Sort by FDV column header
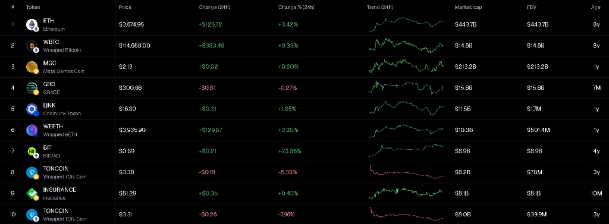The image size is (609, 224). (x=531, y=7)
